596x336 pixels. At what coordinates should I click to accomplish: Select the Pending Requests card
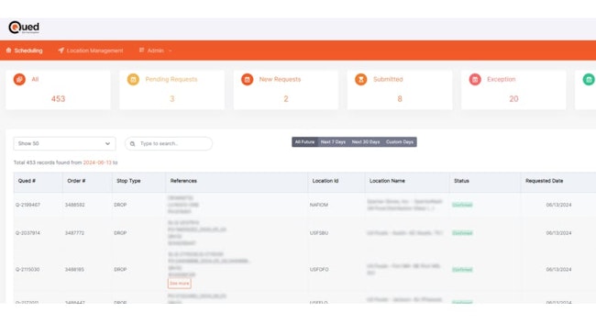click(171, 90)
